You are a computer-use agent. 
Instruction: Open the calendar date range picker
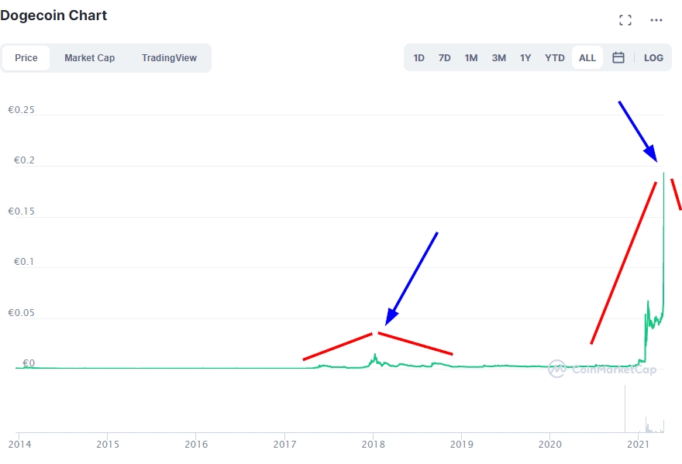point(618,57)
